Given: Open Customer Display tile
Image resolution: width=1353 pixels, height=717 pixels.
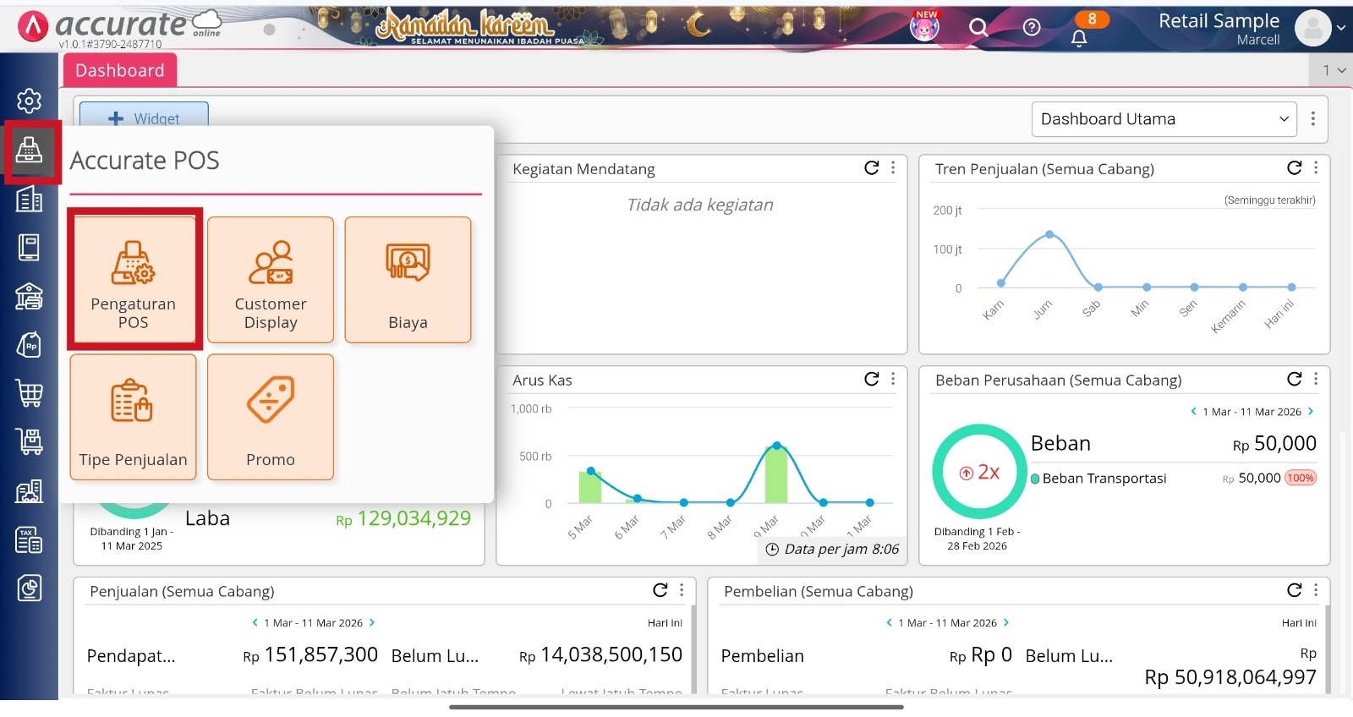Looking at the screenshot, I should [x=271, y=280].
